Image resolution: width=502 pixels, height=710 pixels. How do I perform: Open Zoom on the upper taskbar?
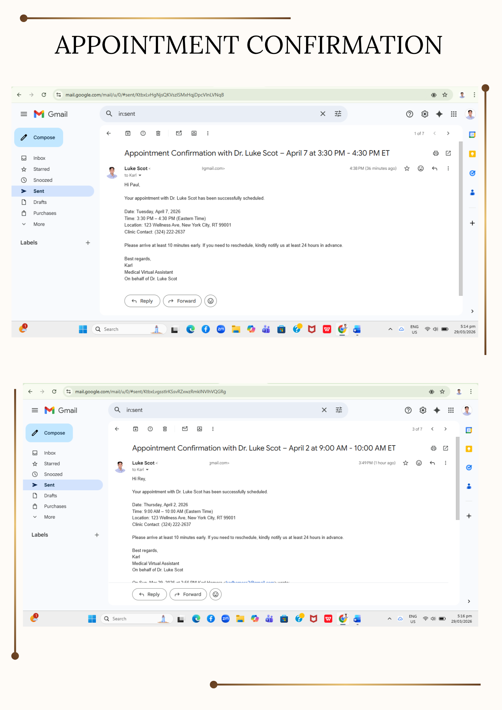point(221,329)
